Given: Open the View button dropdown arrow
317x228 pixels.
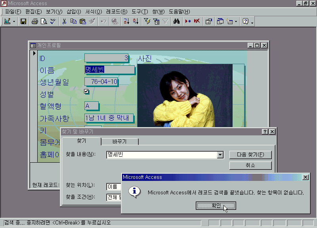Looking at the screenshot, I should point(14,21).
